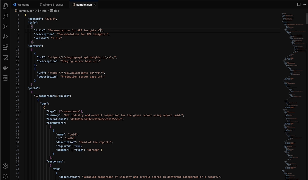Open the Extensions view icon
This screenshot has width=308, height=180.
tap(5, 47)
